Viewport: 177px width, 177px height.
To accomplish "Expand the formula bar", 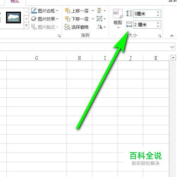I will click(x=172, y=47).
